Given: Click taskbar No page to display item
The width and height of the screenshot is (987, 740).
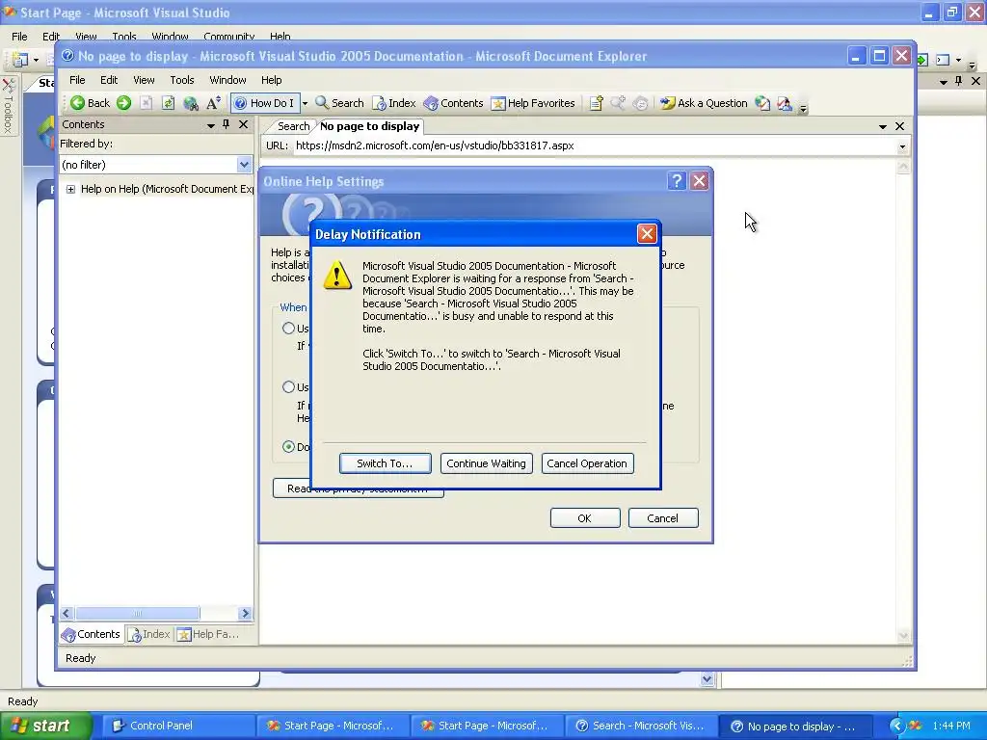Looking at the screenshot, I should 795,727.
